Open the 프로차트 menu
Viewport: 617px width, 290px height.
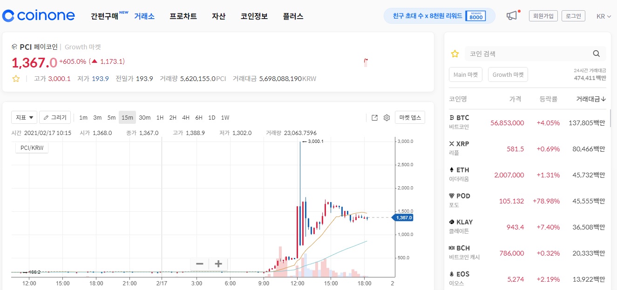click(183, 16)
